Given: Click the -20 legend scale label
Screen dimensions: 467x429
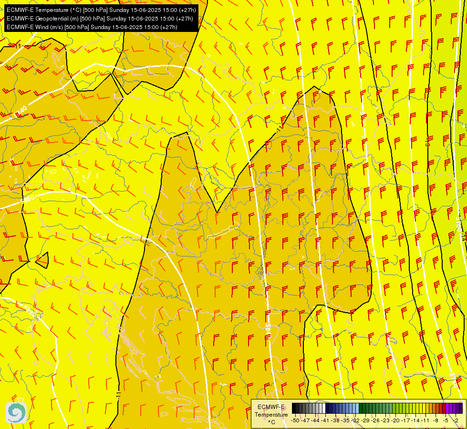Looking at the screenshot, I should coord(395,420).
